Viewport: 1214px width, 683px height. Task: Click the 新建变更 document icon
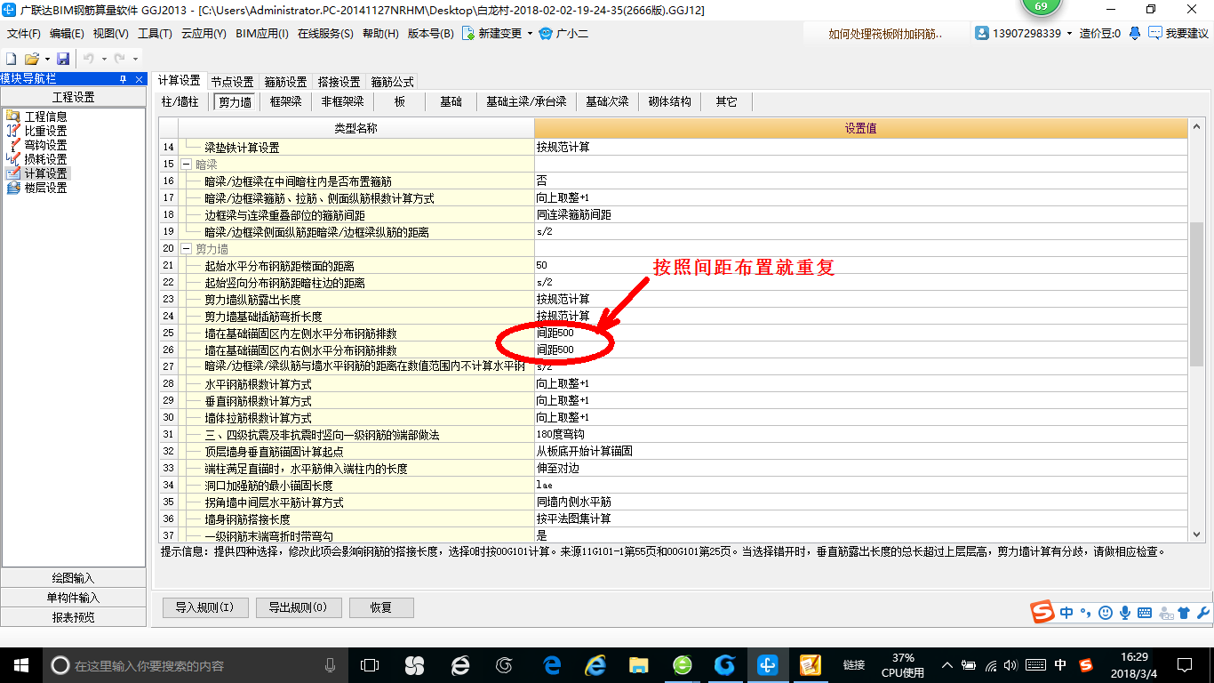pos(468,33)
